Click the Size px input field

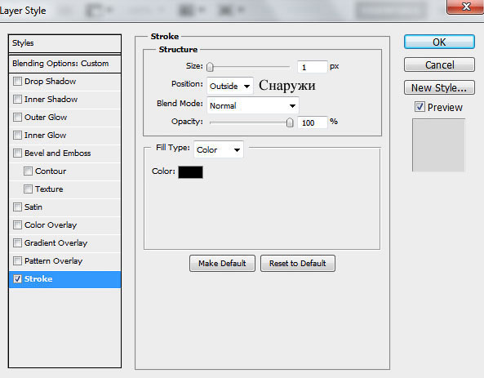tap(312, 67)
